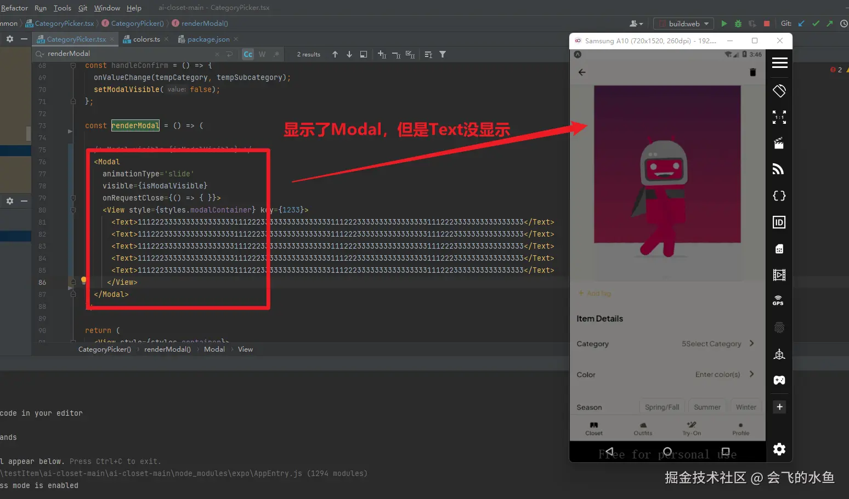Enable regex mode in the search bar
The height and width of the screenshot is (499, 849).
click(276, 54)
